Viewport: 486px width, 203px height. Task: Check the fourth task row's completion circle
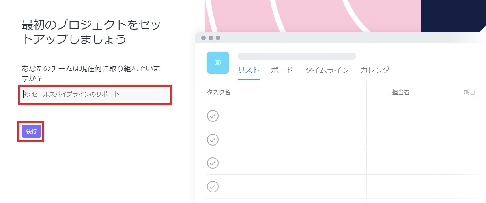pos(213,186)
